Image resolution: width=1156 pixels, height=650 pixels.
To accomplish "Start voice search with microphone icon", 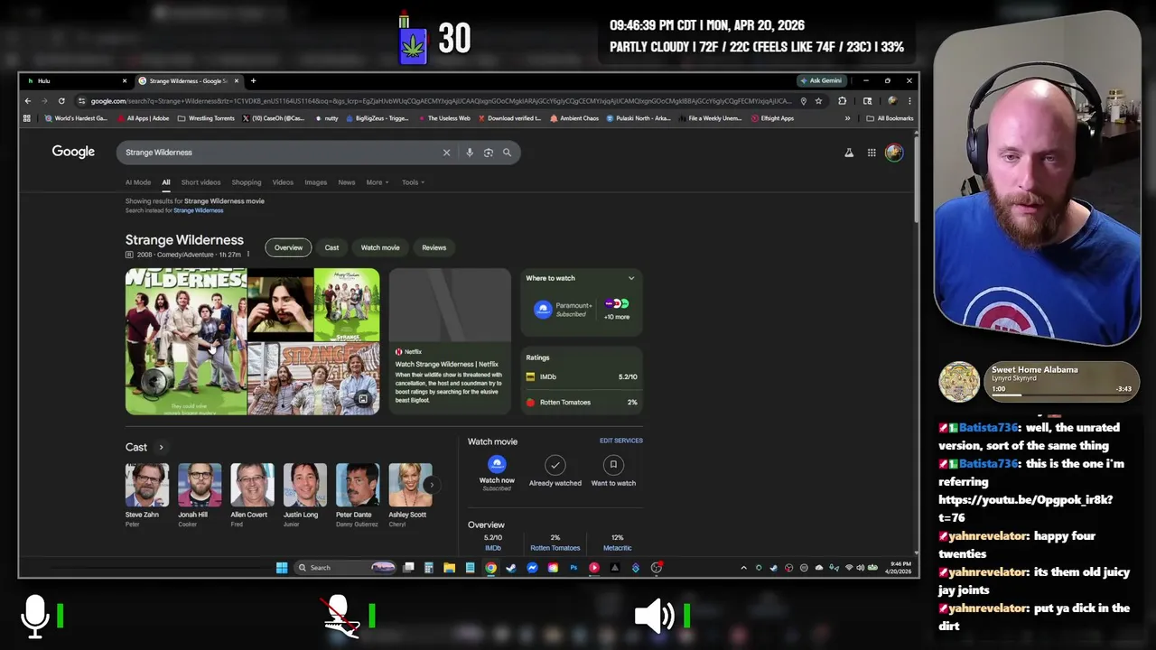I will [470, 153].
